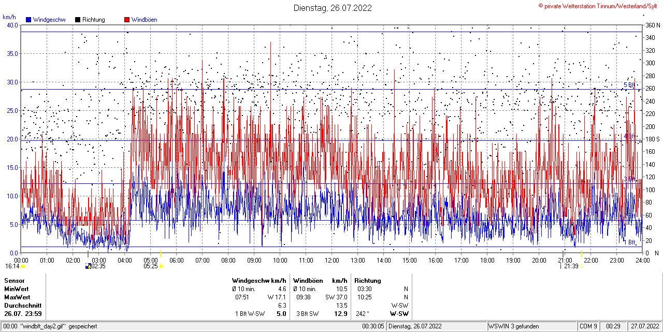Click the yellow icon next to 16:14
This screenshot has height=332, width=663.
tap(23, 266)
